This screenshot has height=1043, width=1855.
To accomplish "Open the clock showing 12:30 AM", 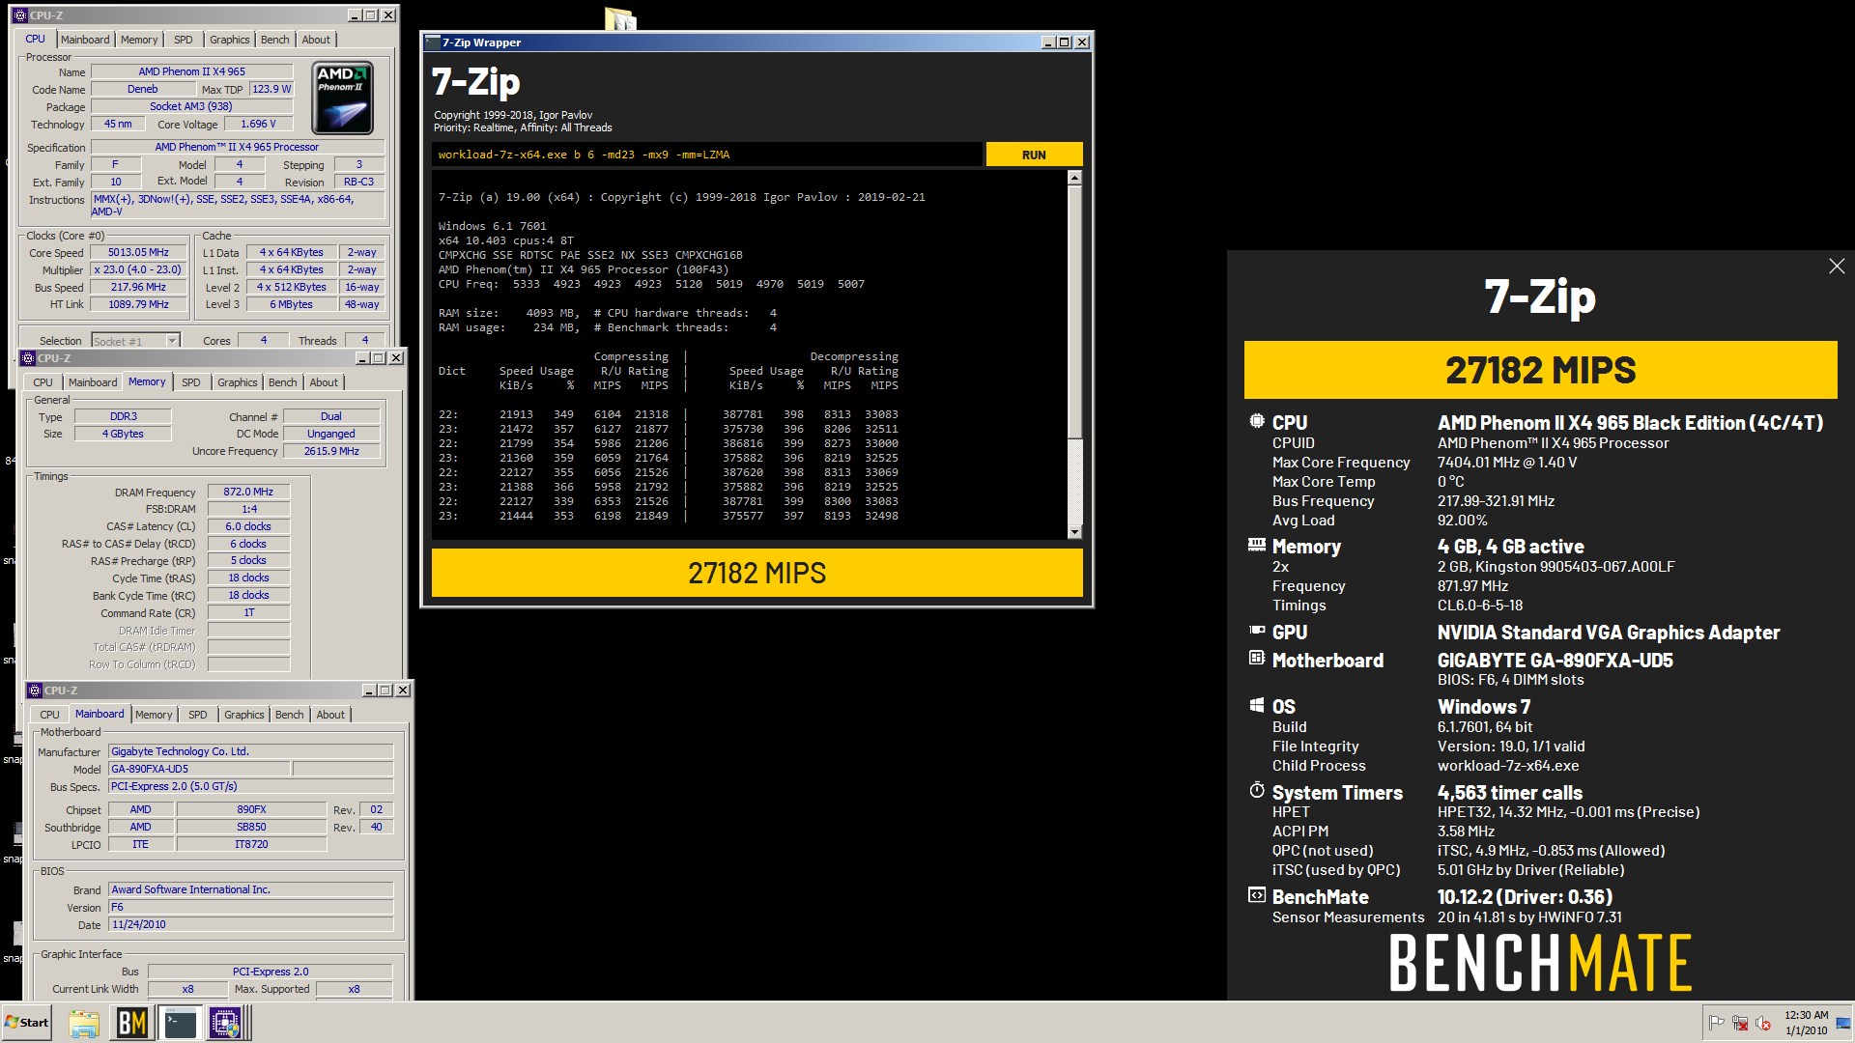I will 1806,1023.
